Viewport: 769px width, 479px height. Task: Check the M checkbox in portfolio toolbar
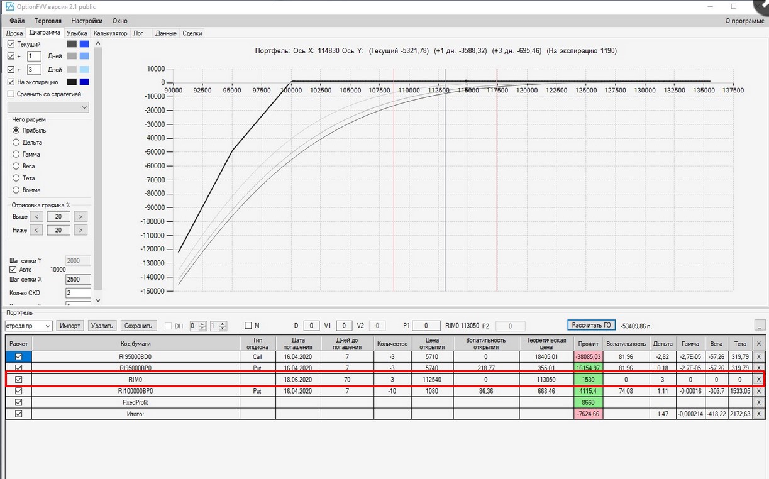point(248,326)
